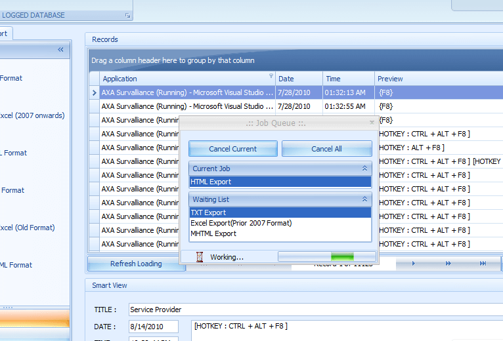This screenshot has height=341, width=503.
Task: Jump to next page of records
Action: pyautogui.click(x=448, y=264)
